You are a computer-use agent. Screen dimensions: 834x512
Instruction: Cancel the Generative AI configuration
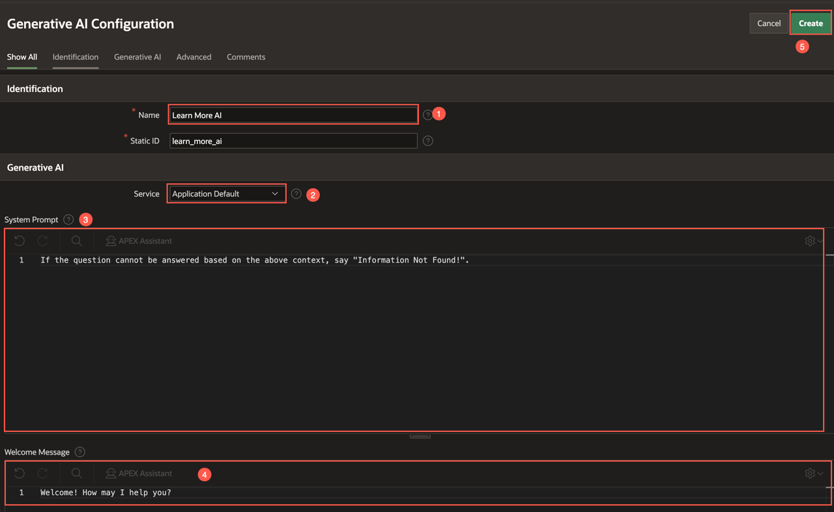tap(769, 23)
